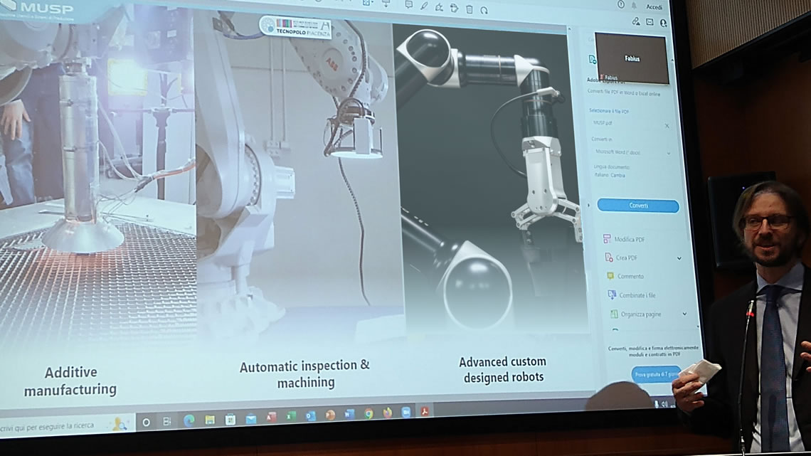The width and height of the screenshot is (811, 456).
Task: Open PowerPoint from the taskbar
Action: tap(330, 415)
